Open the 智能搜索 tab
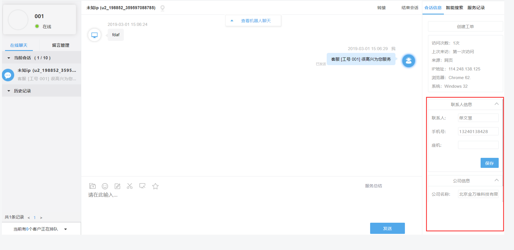 (454, 8)
